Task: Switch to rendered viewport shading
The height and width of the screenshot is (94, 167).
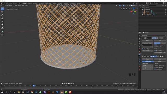Action: pos(135,5)
